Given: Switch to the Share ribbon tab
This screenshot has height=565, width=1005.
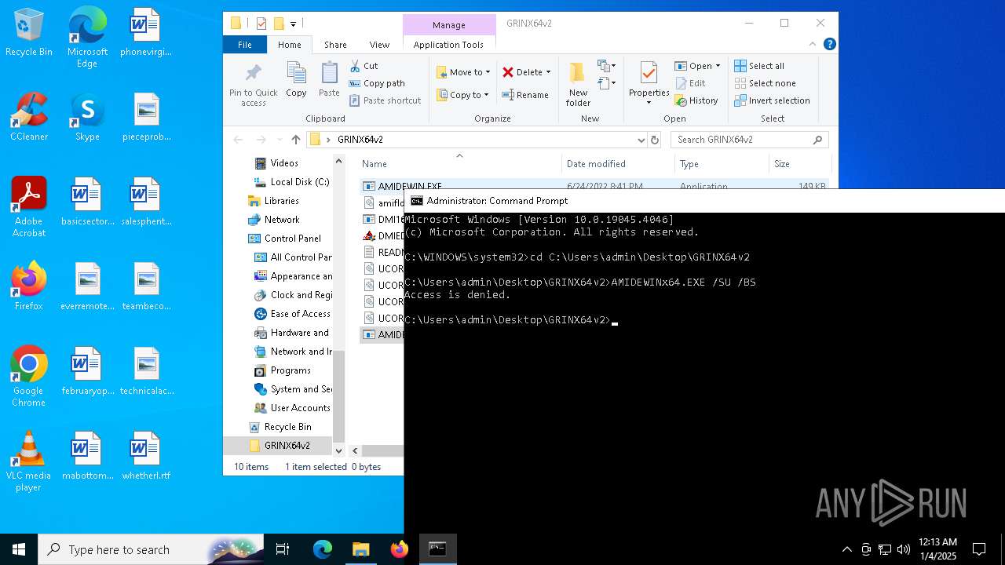Looking at the screenshot, I should [x=335, y=45].
